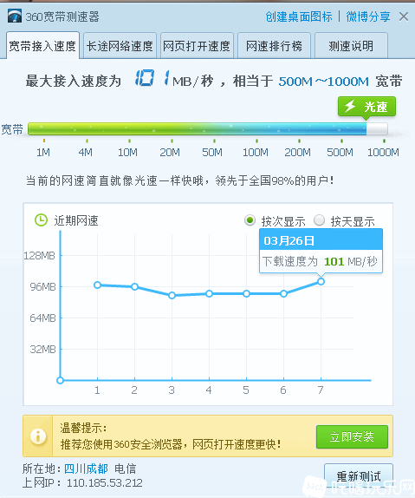This screenshot has width=415, height=498.
Task: Click the bandwidth progress bar
Action: coord(208,129)
